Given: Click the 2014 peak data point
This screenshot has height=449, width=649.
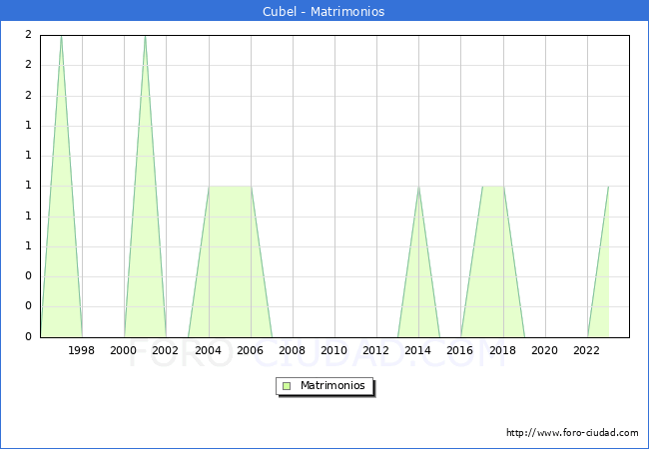Looking at the screenshot, I should (418, 187).
